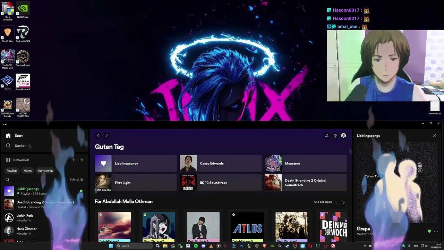Screen dimensions: 444x250
Task: Navigate back with the left chevron
Action: tap(98, 136)
